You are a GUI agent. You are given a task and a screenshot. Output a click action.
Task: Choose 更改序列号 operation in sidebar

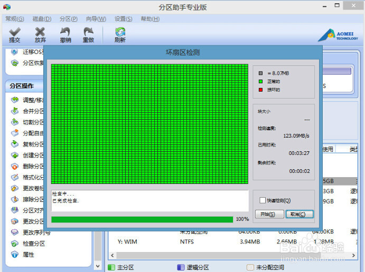tap(31, 232)
